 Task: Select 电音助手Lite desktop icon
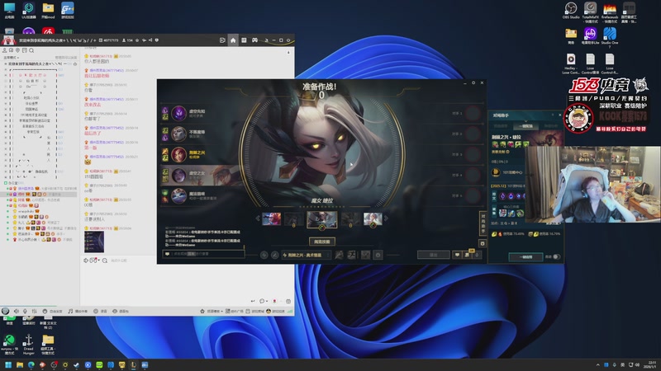pyautogui.click(x=590, y=36)
